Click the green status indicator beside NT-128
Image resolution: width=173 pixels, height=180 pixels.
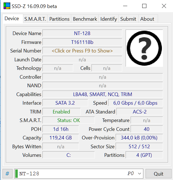(x=16, y=174)
